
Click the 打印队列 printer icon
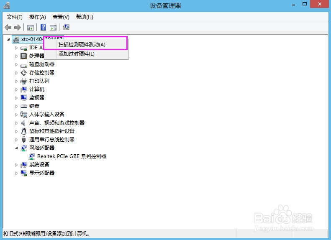pos(24,81)
